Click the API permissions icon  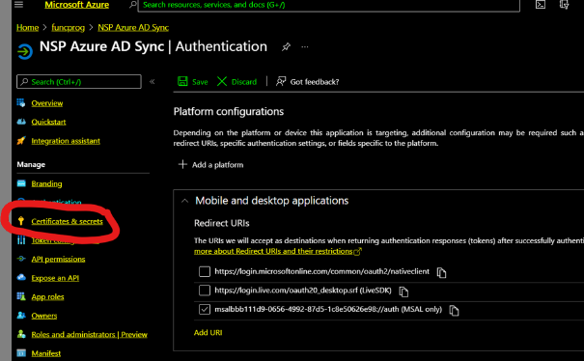tap(21, 259)
